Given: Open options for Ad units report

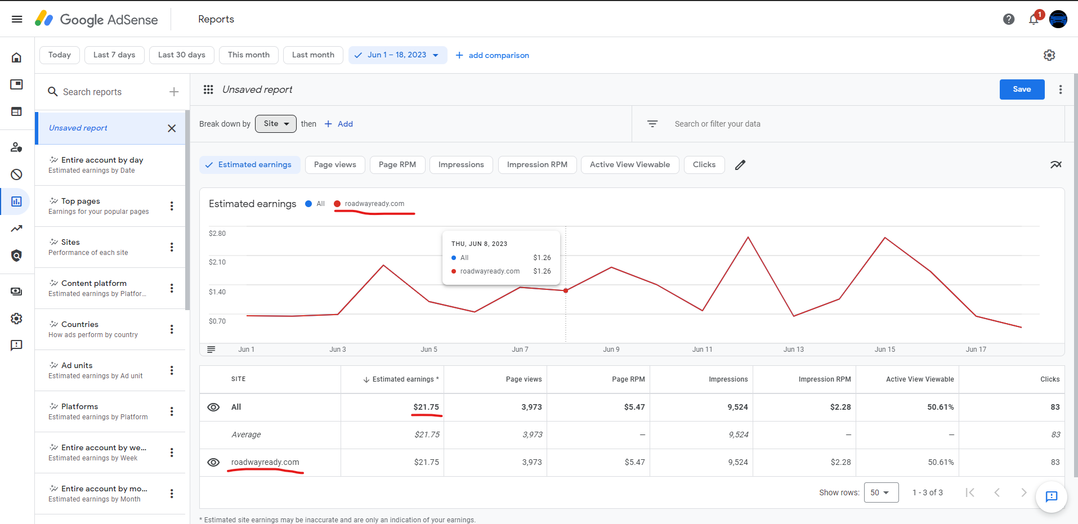Looking at the screenshot, I should 172,370.
